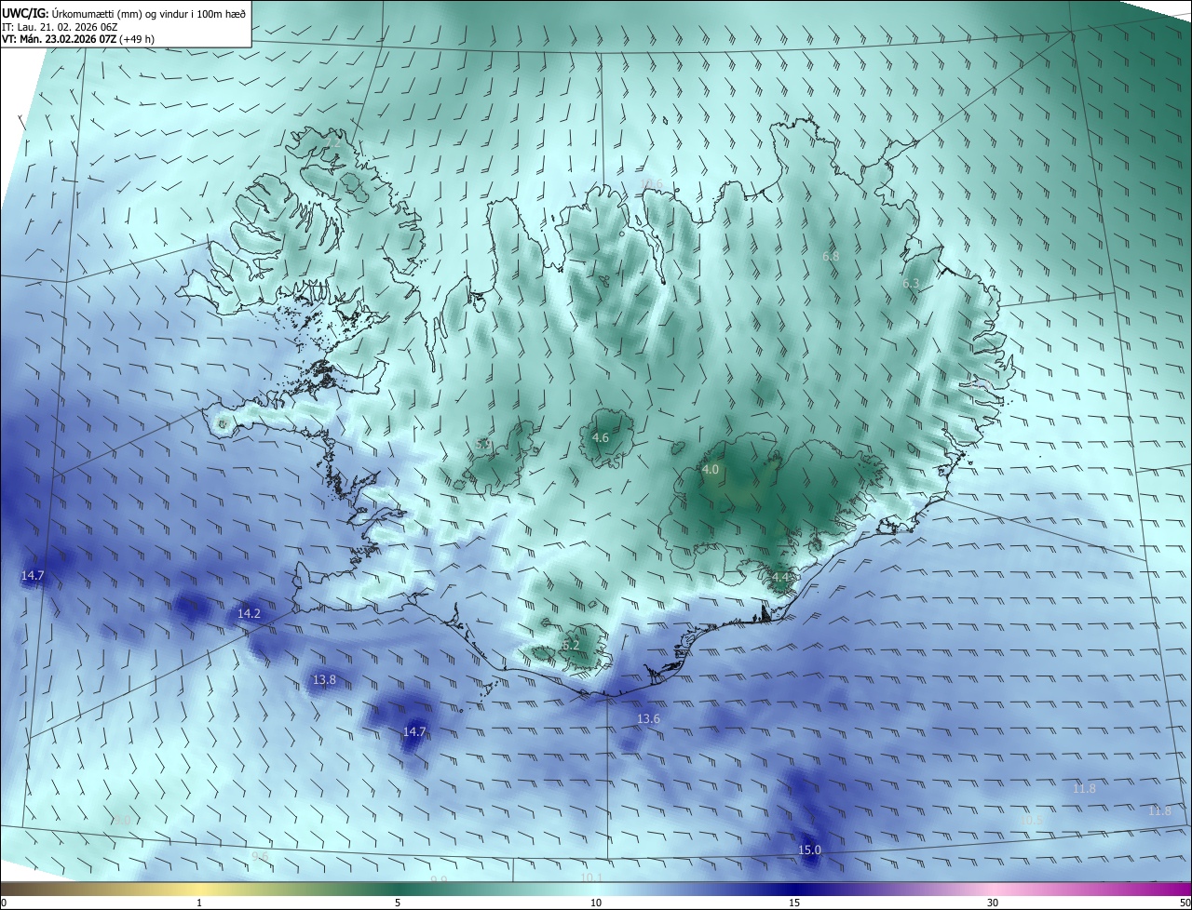This screenshot has width=1192, height=910.
Task: Click the 14.2 precipitation value label
Action: [249, 614]
